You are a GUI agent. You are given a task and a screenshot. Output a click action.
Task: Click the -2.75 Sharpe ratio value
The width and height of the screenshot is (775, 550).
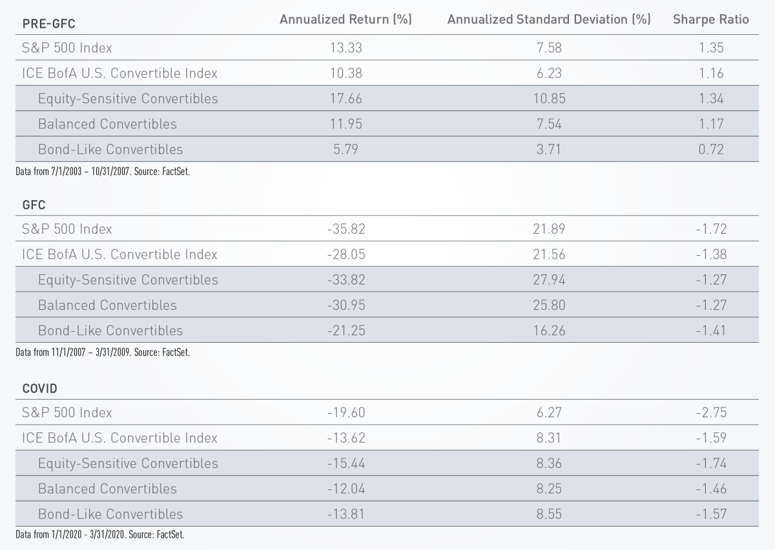point(710,412)
